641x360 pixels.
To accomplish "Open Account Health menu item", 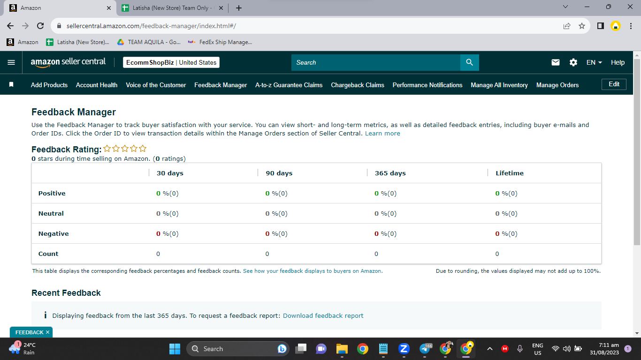I will (x=97, y=85).
